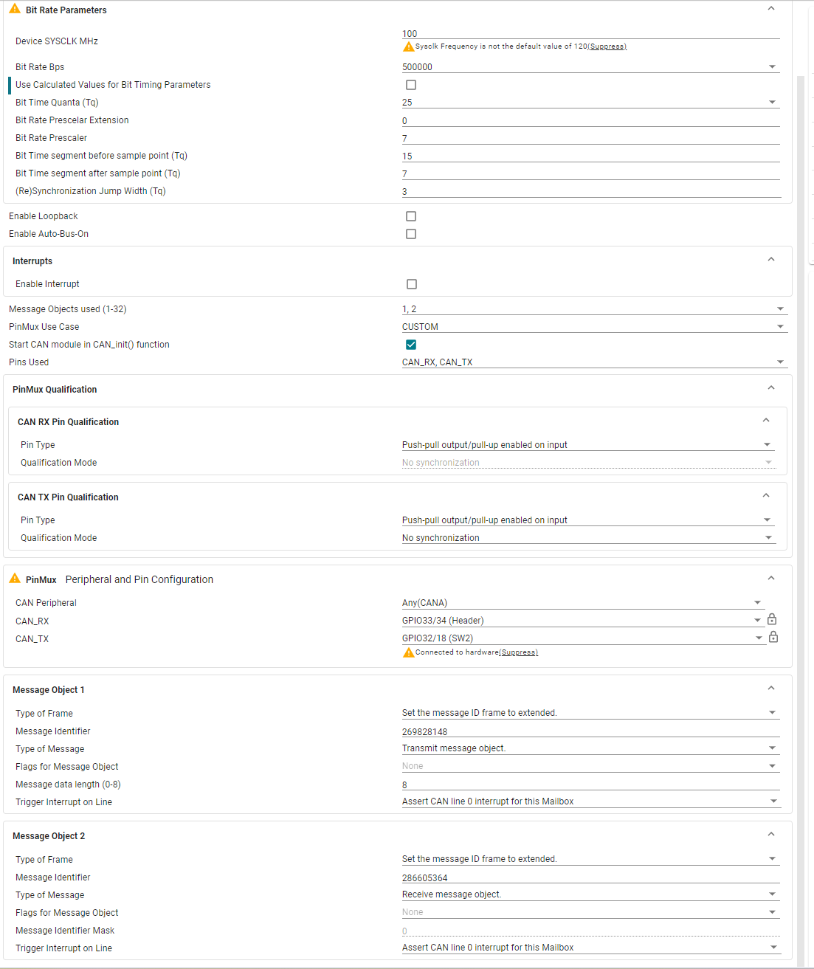The width and height of the screenshot is (814, 969).
Task: Enable Use Calculated Values for Bit Timing
Action: pyautogui.click(x=411, y=85)
